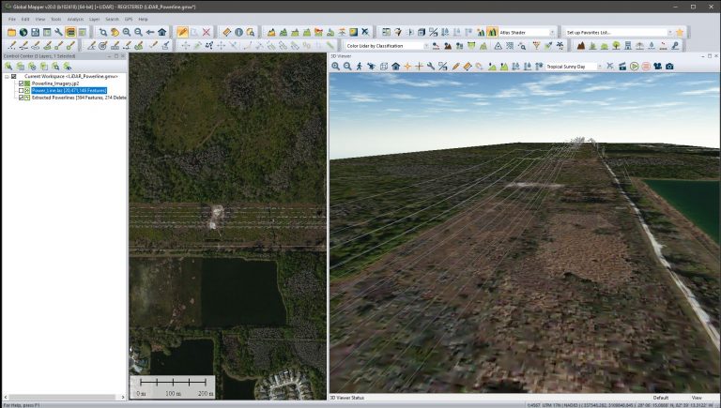Click the brown ground terrain classification icon
The image size is (721, 408).
click(581, 45)
